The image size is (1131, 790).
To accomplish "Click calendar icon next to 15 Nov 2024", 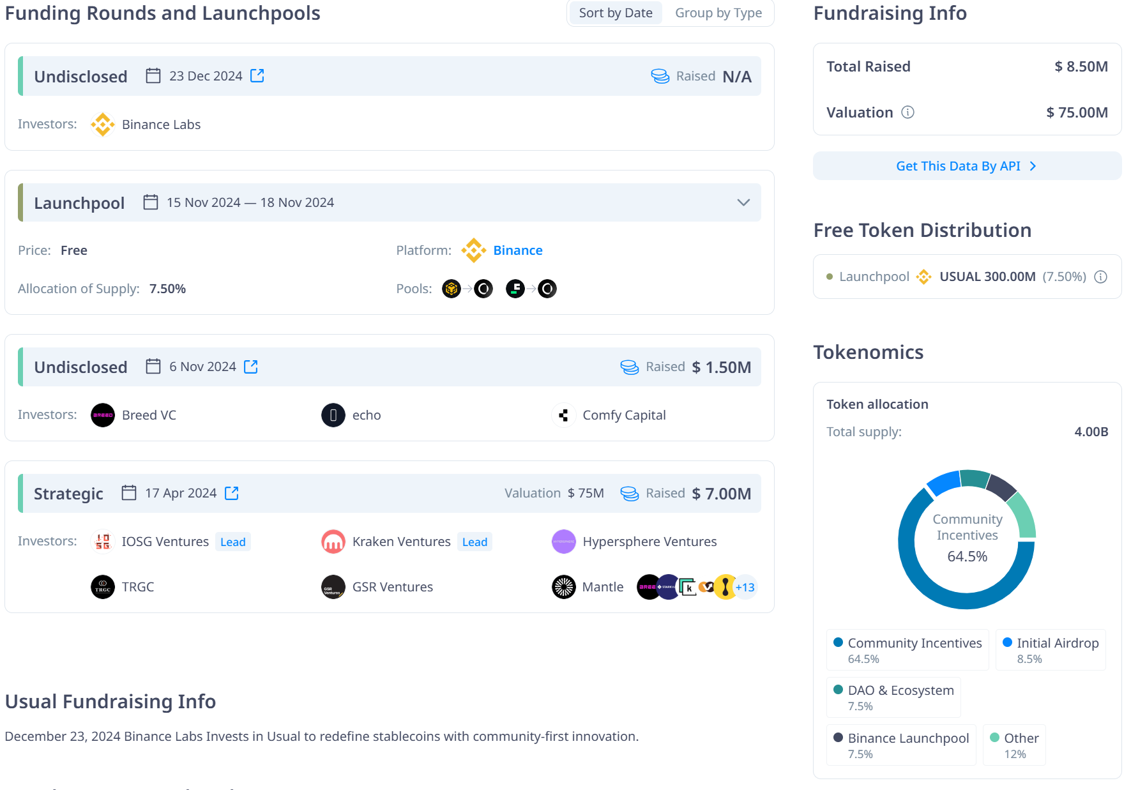I will pyautogui.click(x=151, y=202).
